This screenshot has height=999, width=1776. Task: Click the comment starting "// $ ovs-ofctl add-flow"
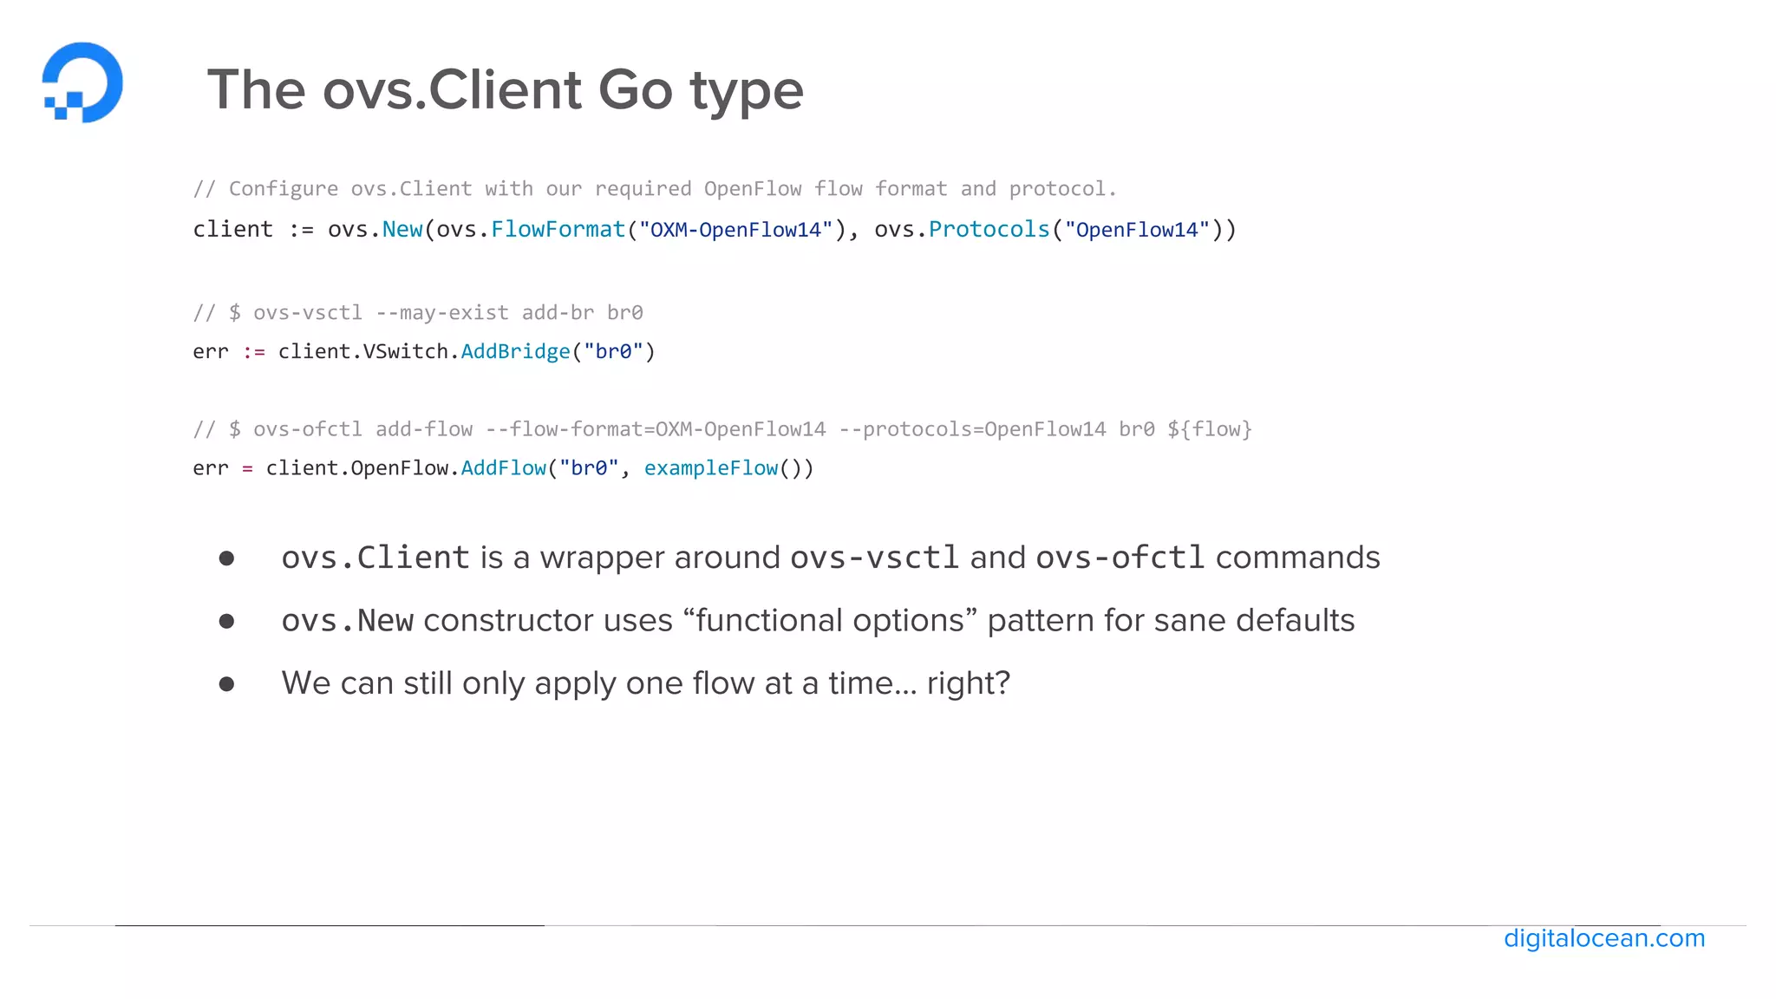[x=722, y=429]
